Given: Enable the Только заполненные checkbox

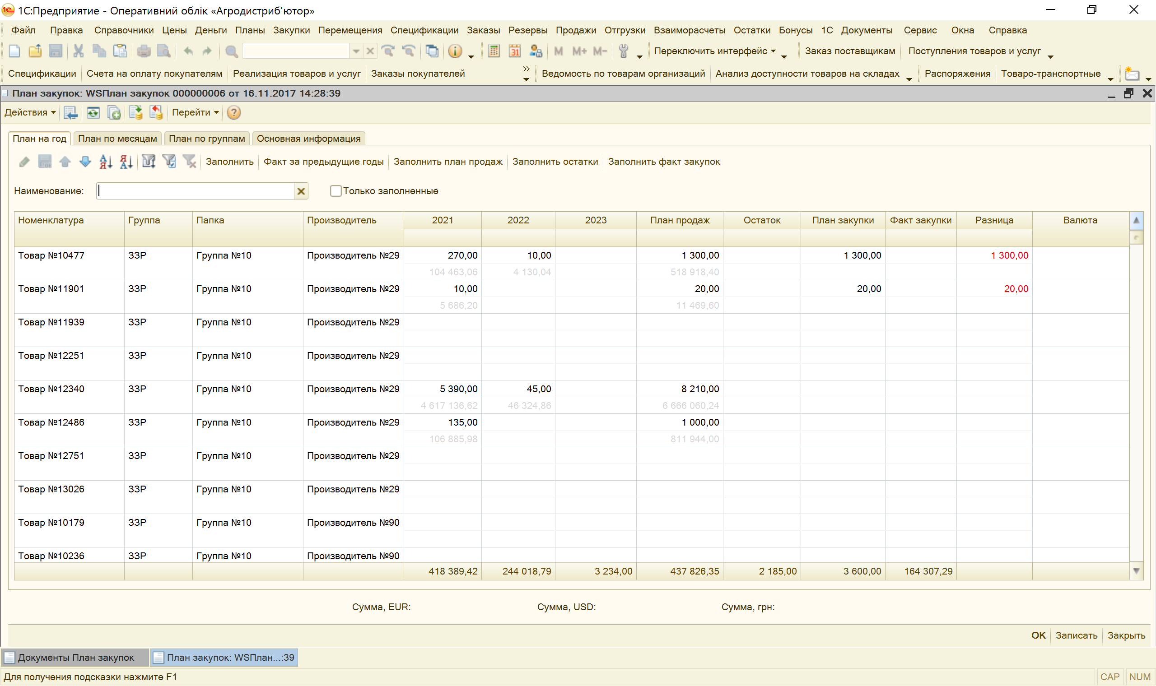Looking at the screenshot, I should [x=336, y=191].
